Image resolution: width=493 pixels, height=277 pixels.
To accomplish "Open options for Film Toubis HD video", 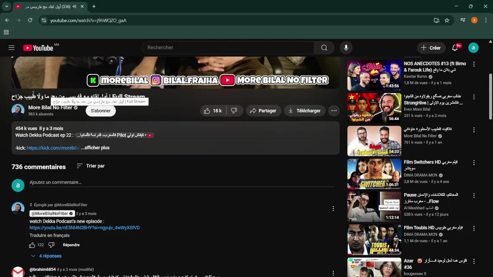I will tap(474, 228).
